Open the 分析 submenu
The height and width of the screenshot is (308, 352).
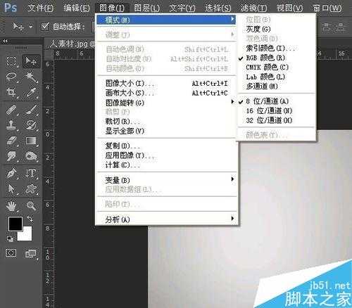166,219
